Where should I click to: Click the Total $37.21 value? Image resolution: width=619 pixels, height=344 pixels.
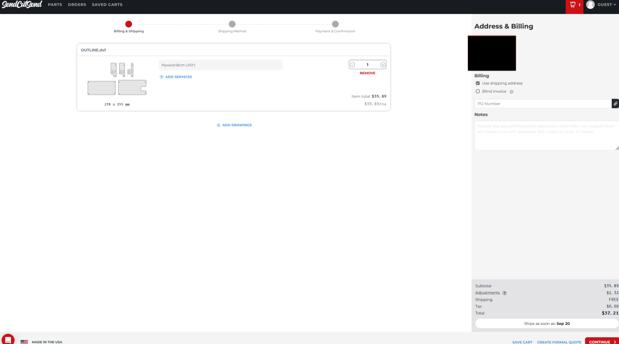pyautogui.click(x=610, y=313)
